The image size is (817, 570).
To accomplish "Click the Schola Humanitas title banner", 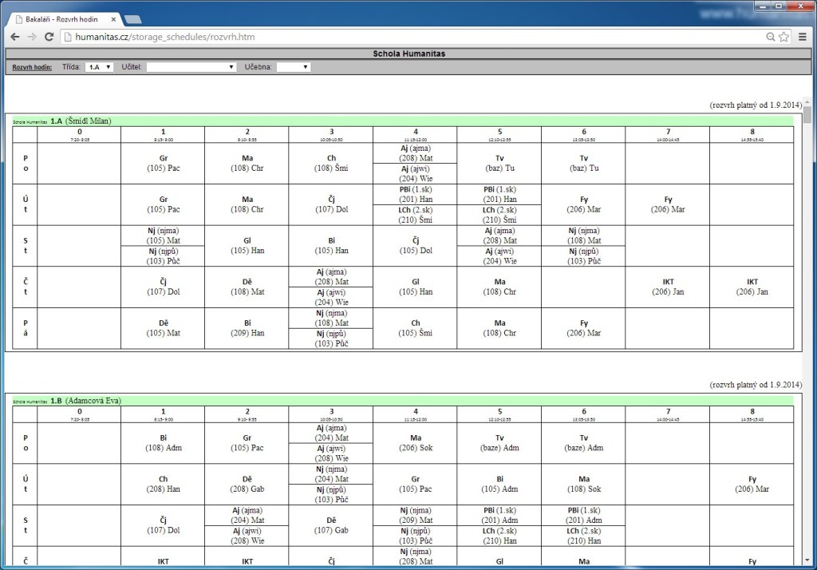I will click(408, 53).
